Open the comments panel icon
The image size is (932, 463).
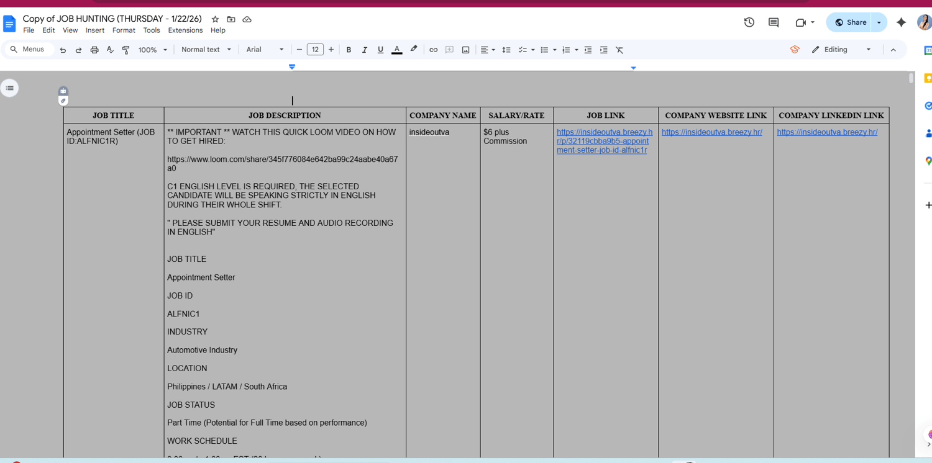pyautogui.click(x=774, y=22)
